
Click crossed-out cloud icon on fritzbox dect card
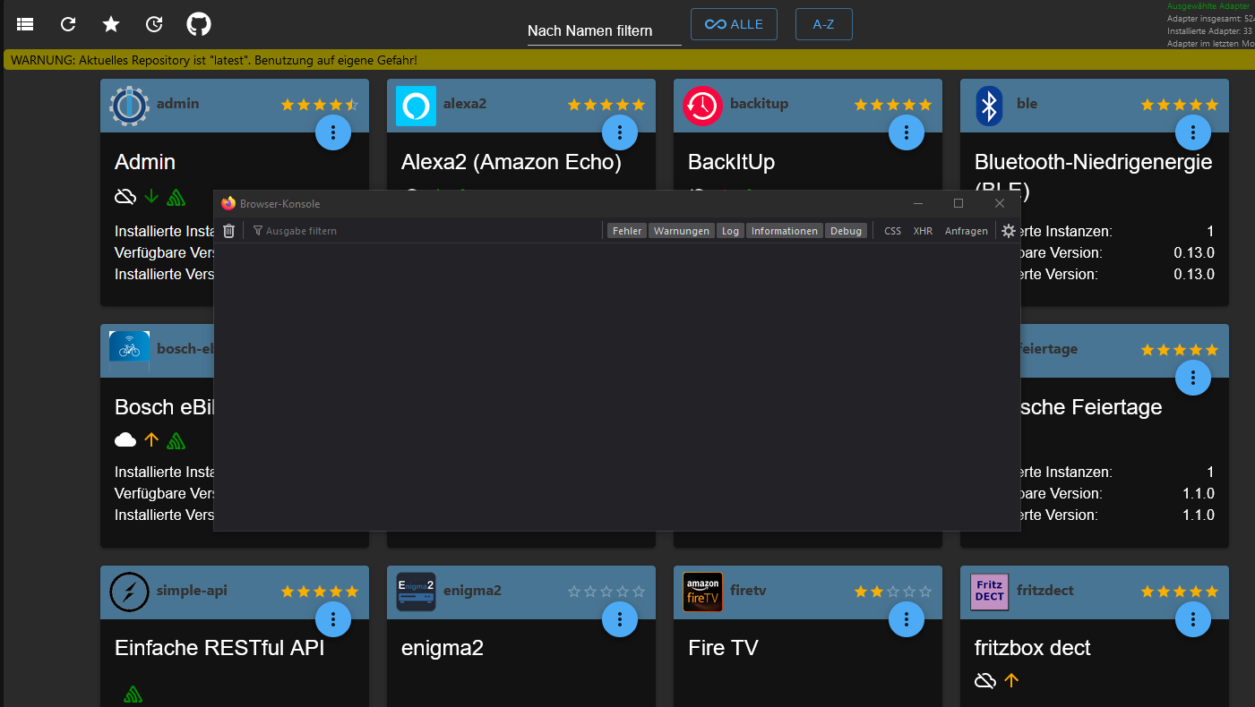985,681
